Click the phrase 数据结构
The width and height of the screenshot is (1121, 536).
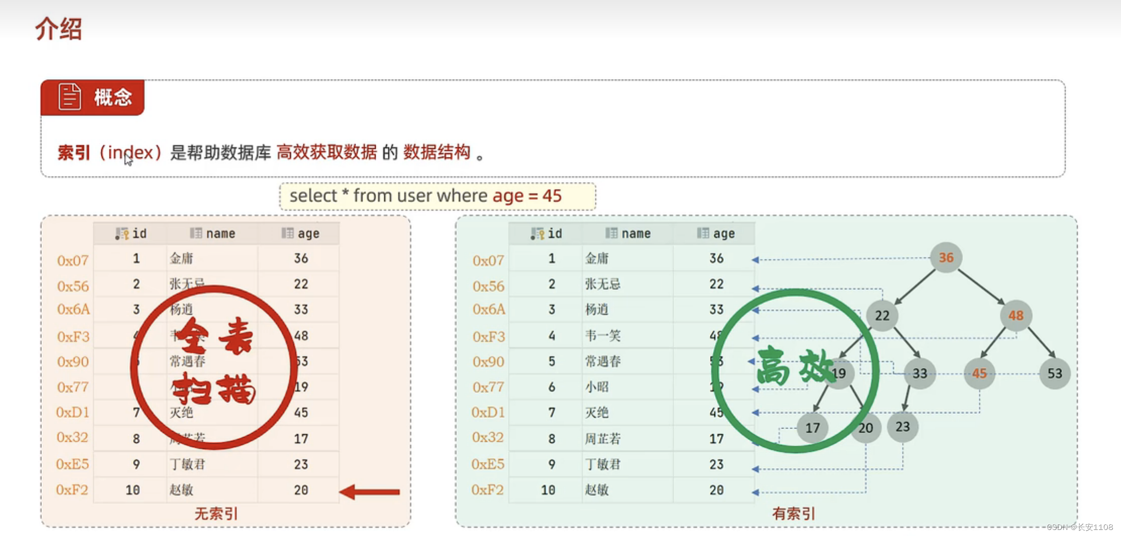[437, 152]
